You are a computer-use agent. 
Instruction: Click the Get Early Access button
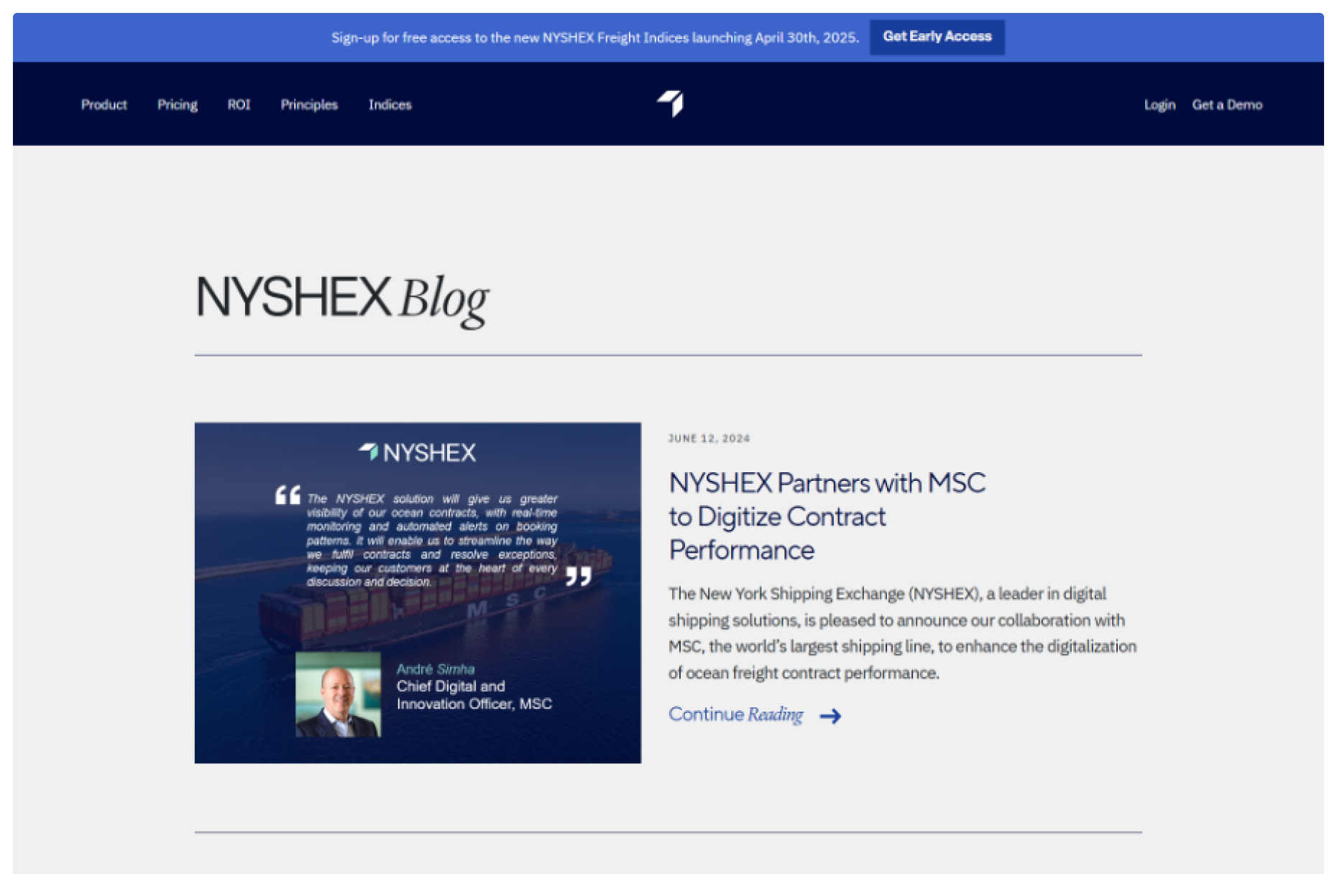pos(937,37)
